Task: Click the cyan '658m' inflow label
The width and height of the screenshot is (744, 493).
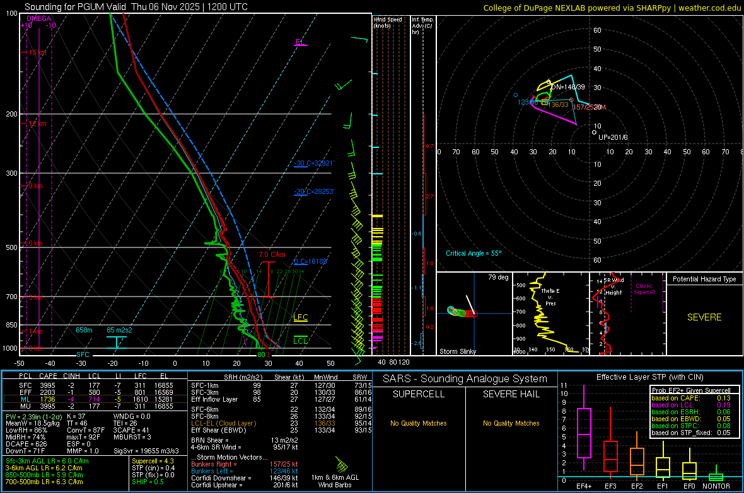Action: (84, 330)
